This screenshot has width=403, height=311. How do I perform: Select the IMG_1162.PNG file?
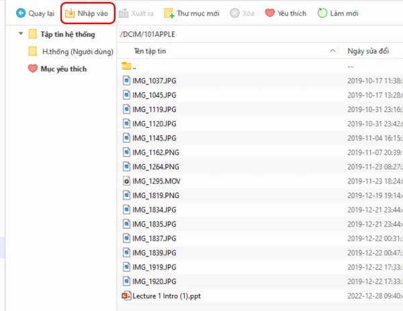tap(156, 152)
